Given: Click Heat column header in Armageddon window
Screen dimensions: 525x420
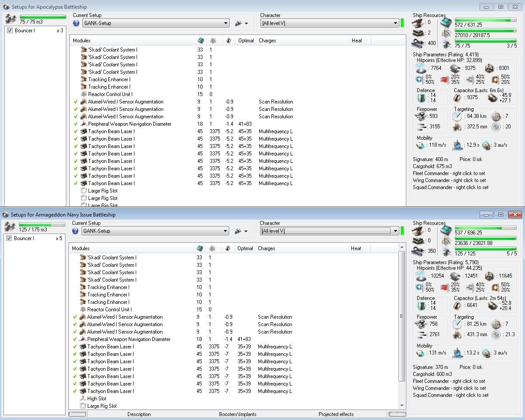Looking at the screenshot, I should [359, 248].
